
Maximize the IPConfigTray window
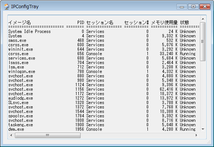[x=193, y=7]
